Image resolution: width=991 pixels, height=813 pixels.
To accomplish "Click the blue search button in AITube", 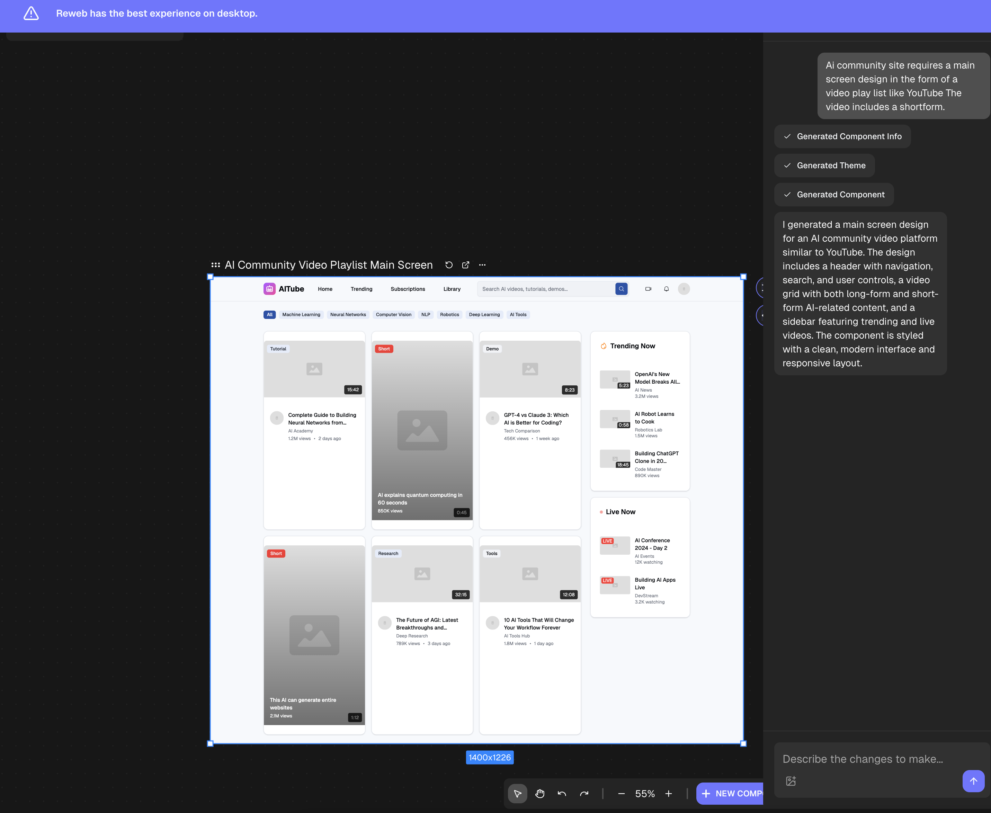I will [x=621, y=289].
